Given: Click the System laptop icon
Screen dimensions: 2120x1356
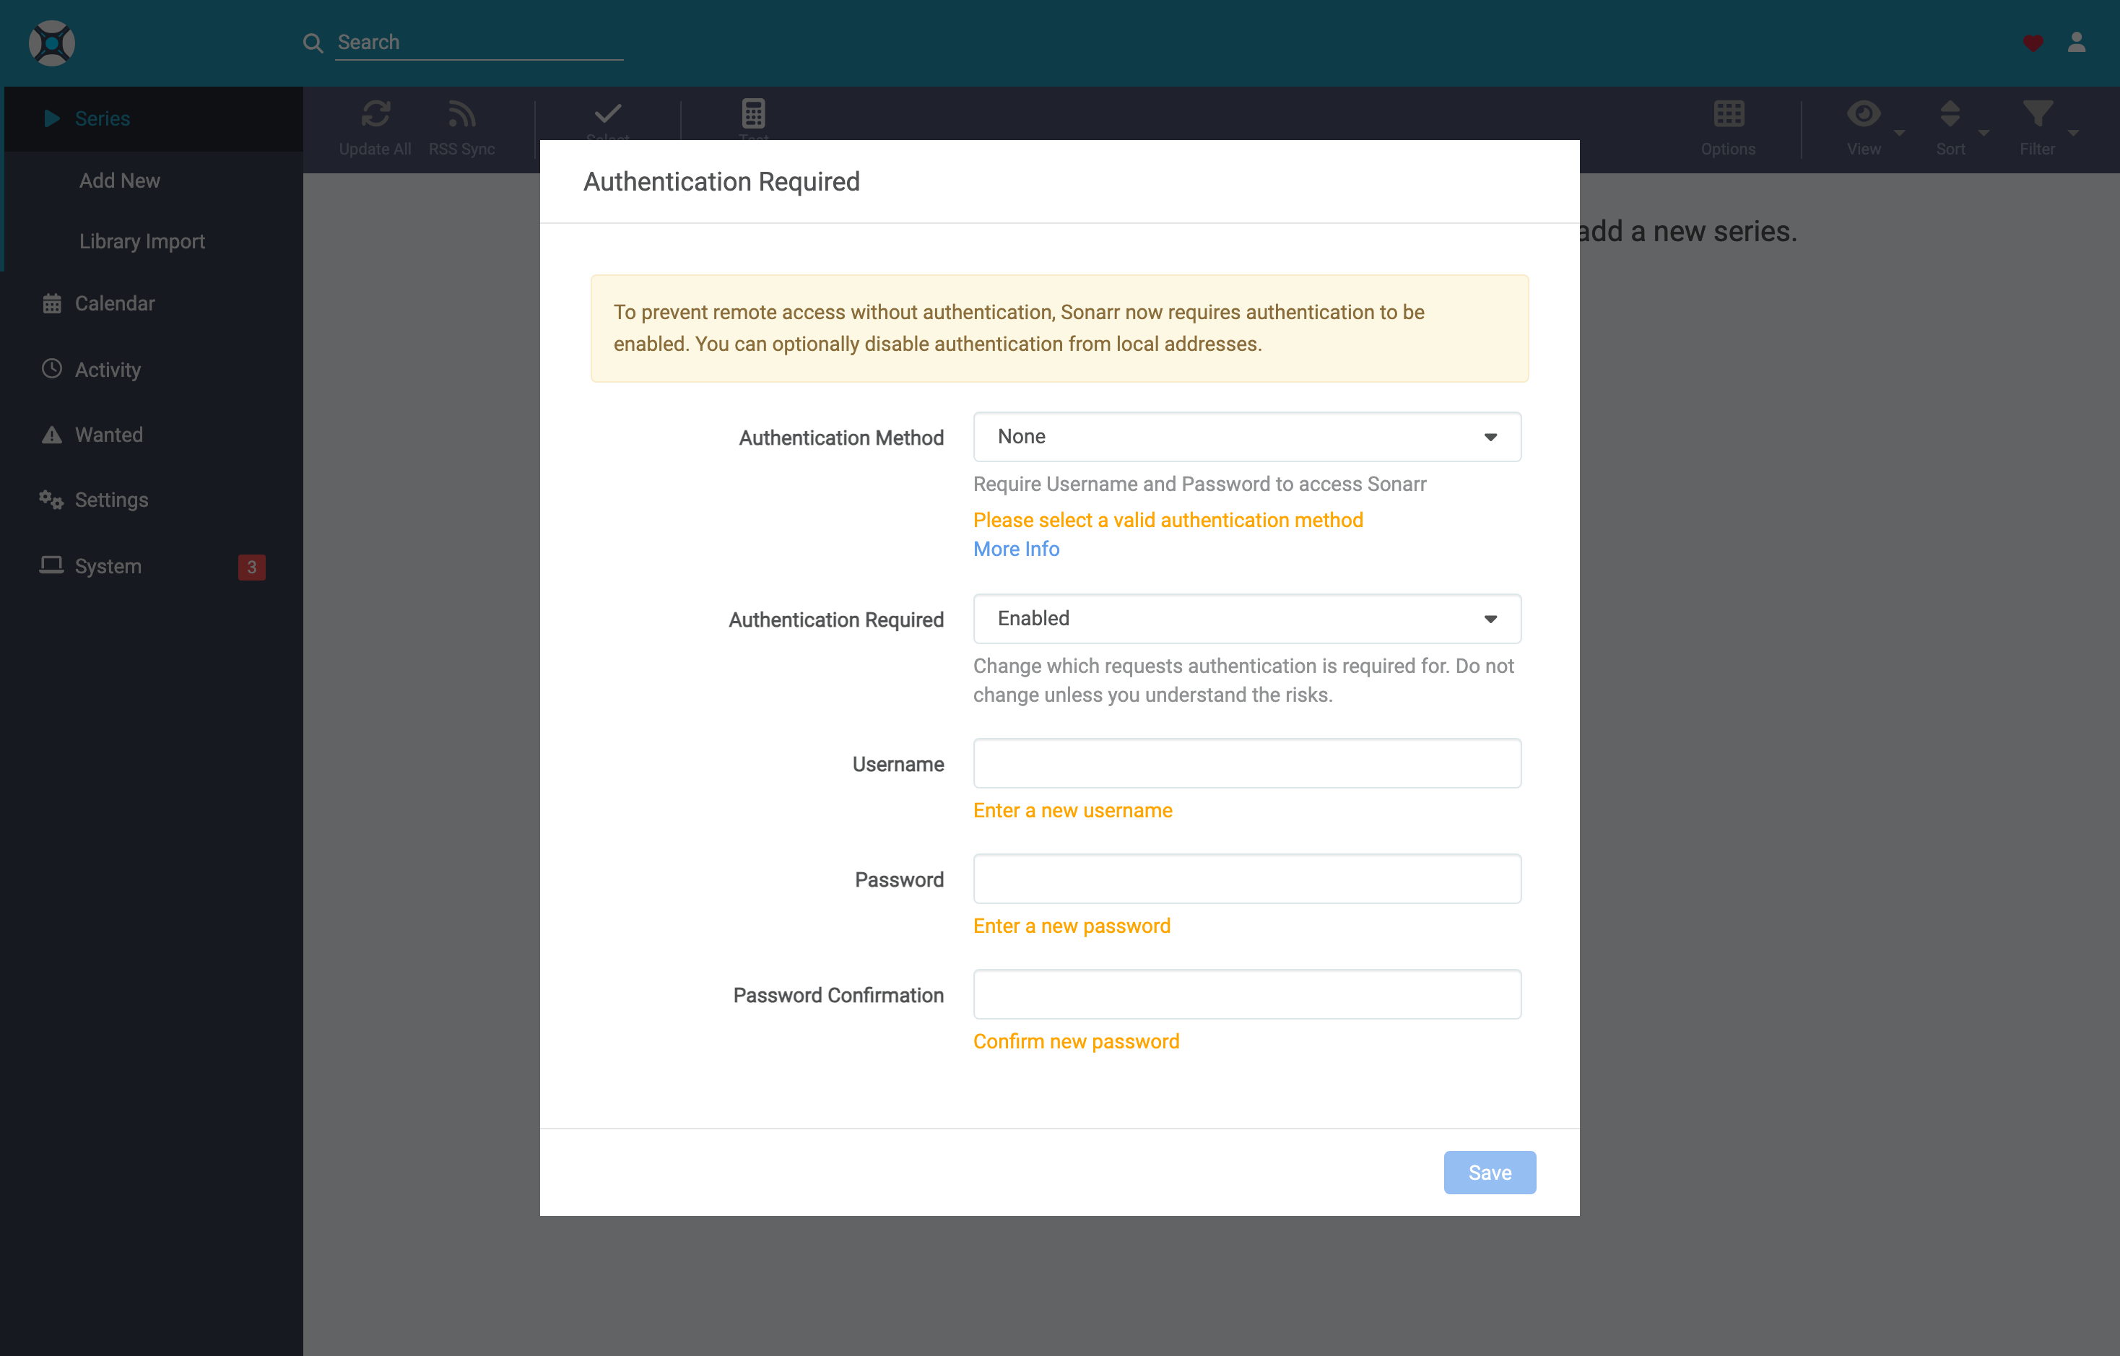Looking at the screenshot, I should pyautogui.click(x=52, y=565).
